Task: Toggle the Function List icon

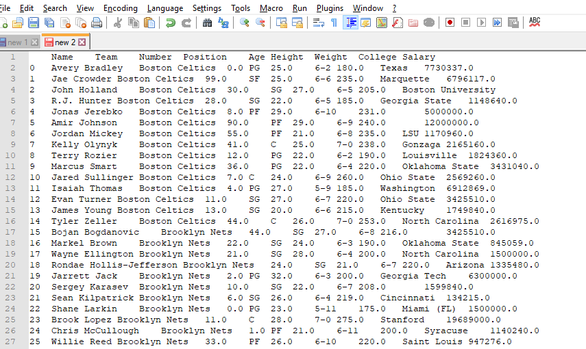Action: click(398, 23)
